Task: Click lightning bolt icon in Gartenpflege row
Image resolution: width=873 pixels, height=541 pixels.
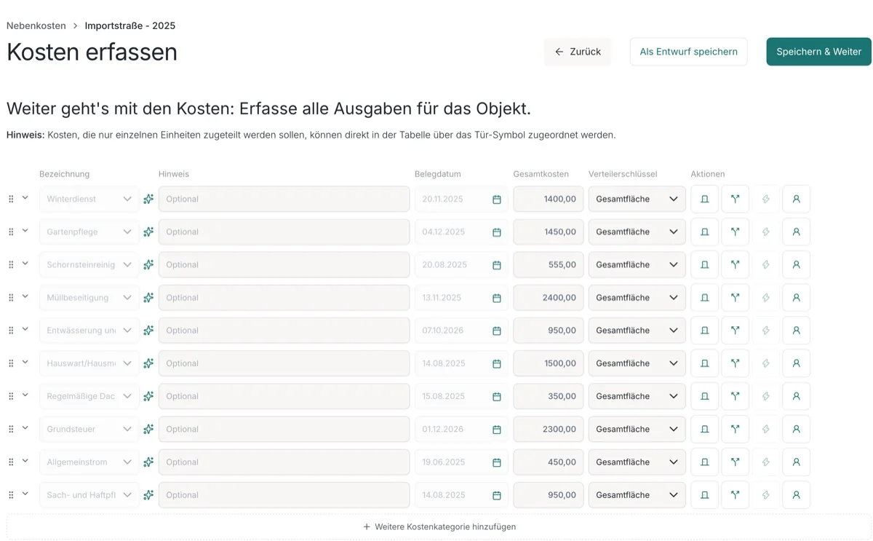Action: (765, 232)
